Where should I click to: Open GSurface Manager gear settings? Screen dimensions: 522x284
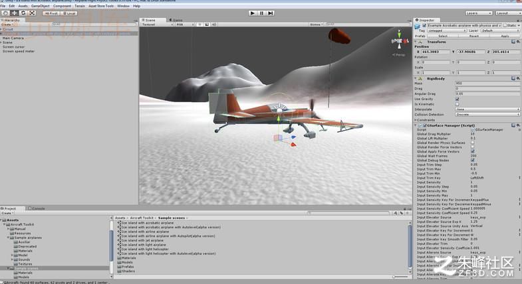518,125
